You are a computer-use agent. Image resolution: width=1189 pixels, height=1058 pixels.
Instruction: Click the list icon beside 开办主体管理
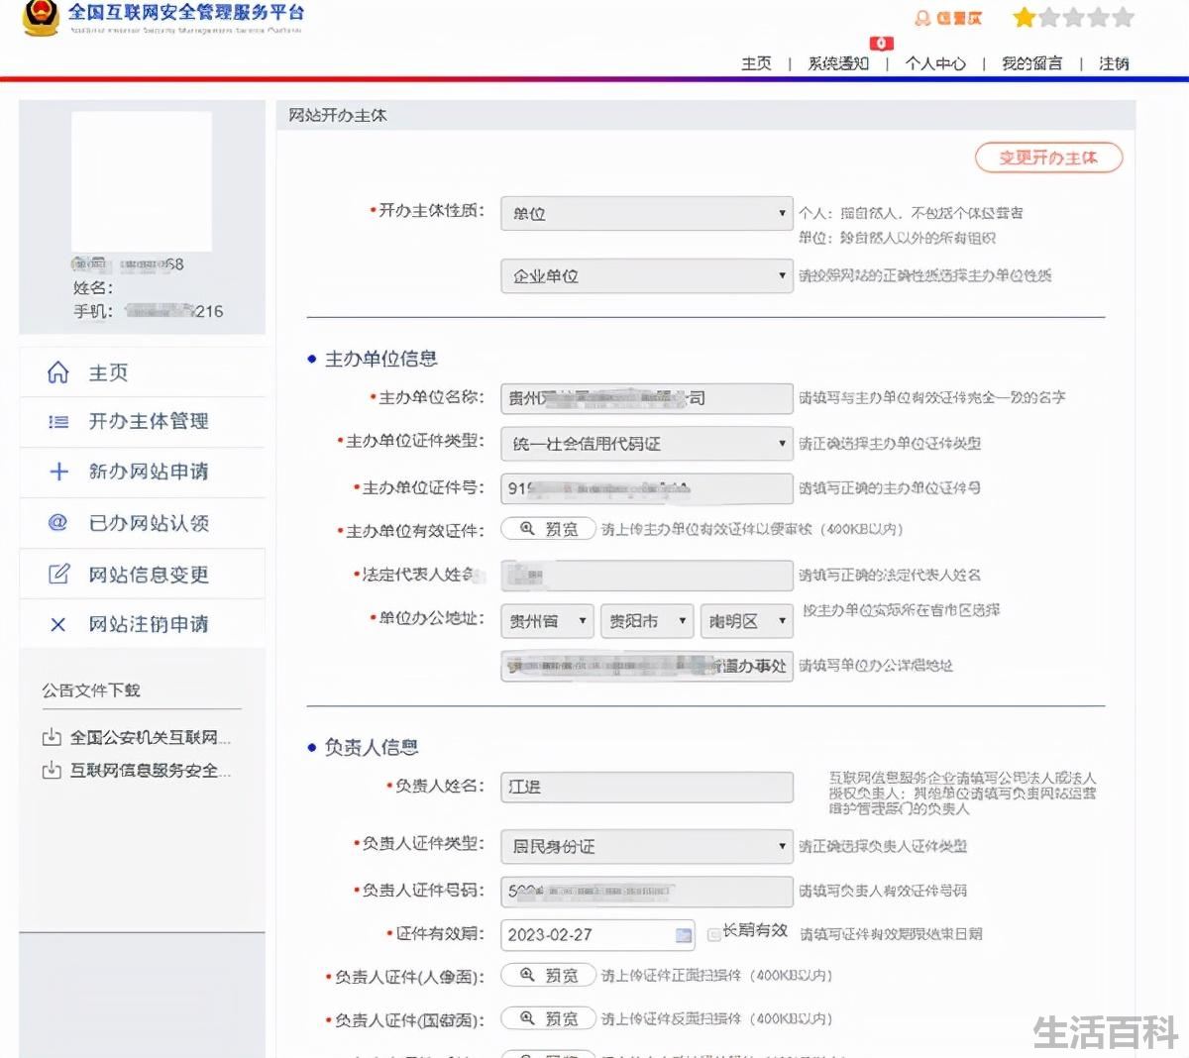(x=58, y=422)
